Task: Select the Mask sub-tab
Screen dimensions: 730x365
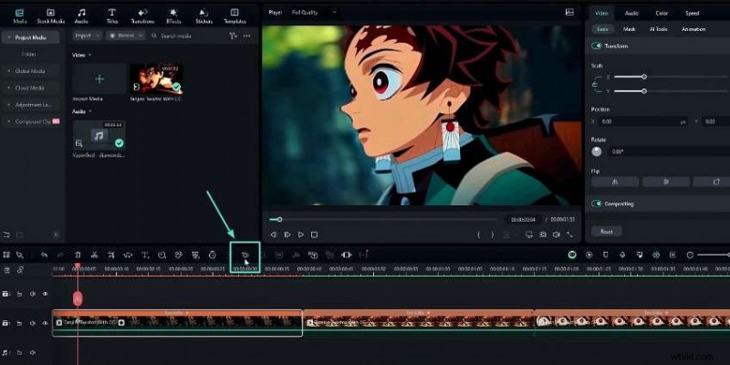Action: [x=631, y=29]
